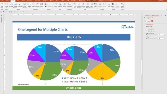Switch to the Review tab
This screenshot has height=94, width=167.
coord(52,1)
